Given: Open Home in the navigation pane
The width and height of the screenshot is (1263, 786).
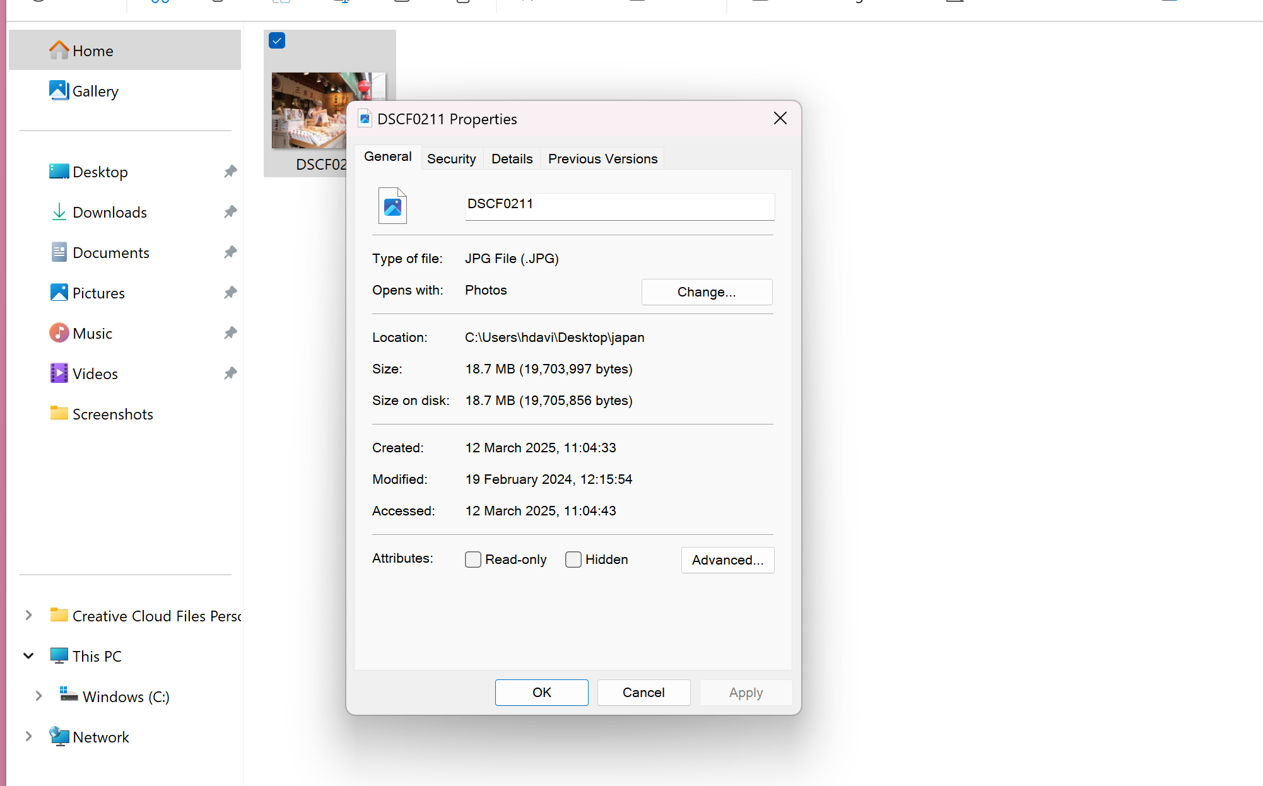Looking at the screenshot, I should pos(125,50).
